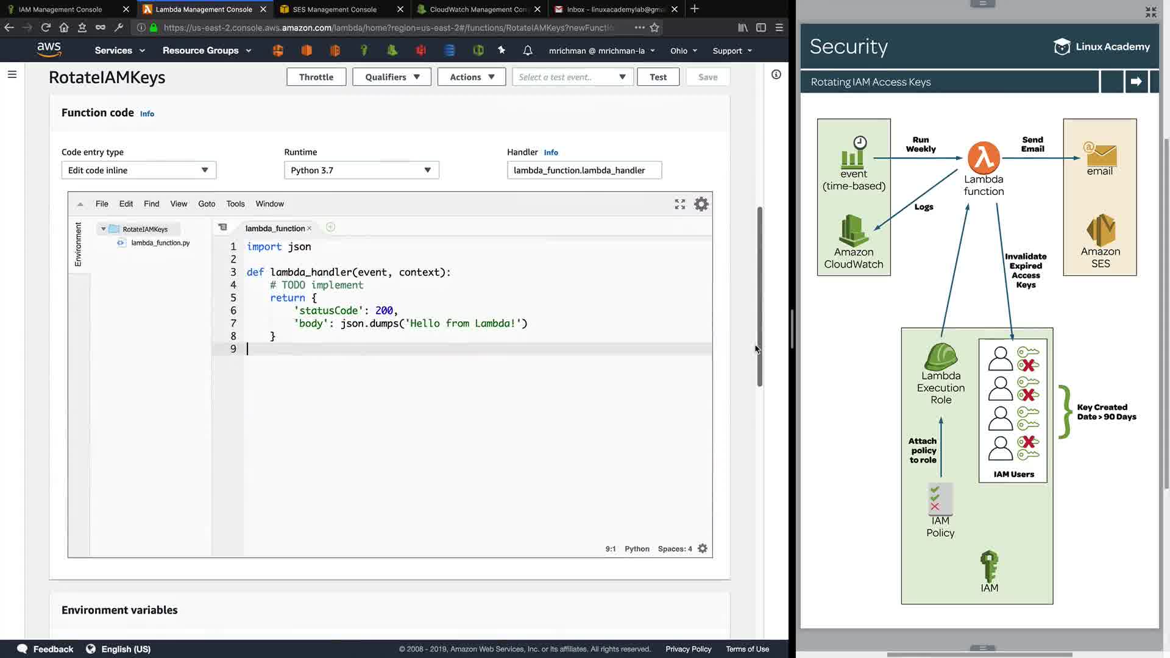This screenshot has height=658, width=1170.
Task: Open the Actions dropdown button
Action: 472,77
